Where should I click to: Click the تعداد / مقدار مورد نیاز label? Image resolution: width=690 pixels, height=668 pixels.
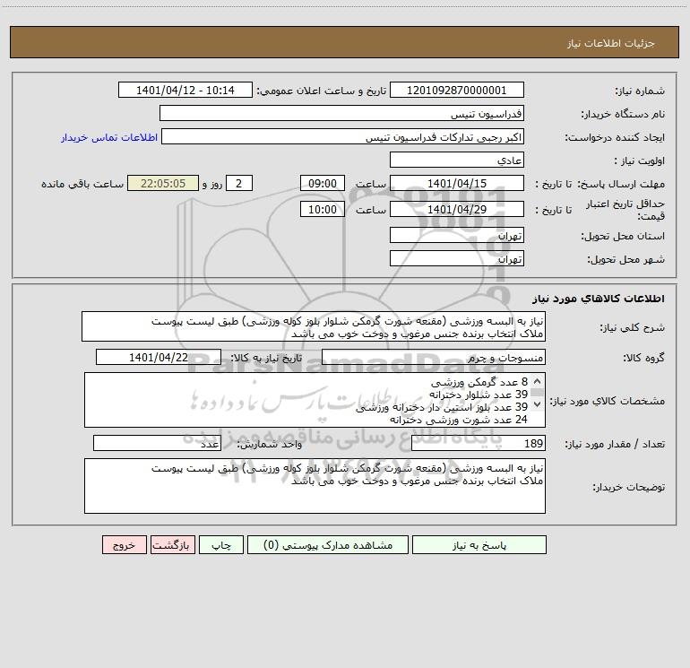(615, 444)
